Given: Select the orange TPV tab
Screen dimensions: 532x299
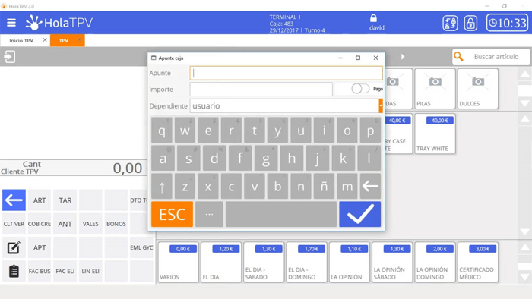Looking at the screenshot, I should (x=67, y=40).
